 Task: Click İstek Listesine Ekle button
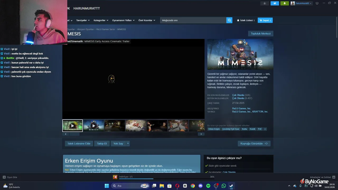pos(79,144)
